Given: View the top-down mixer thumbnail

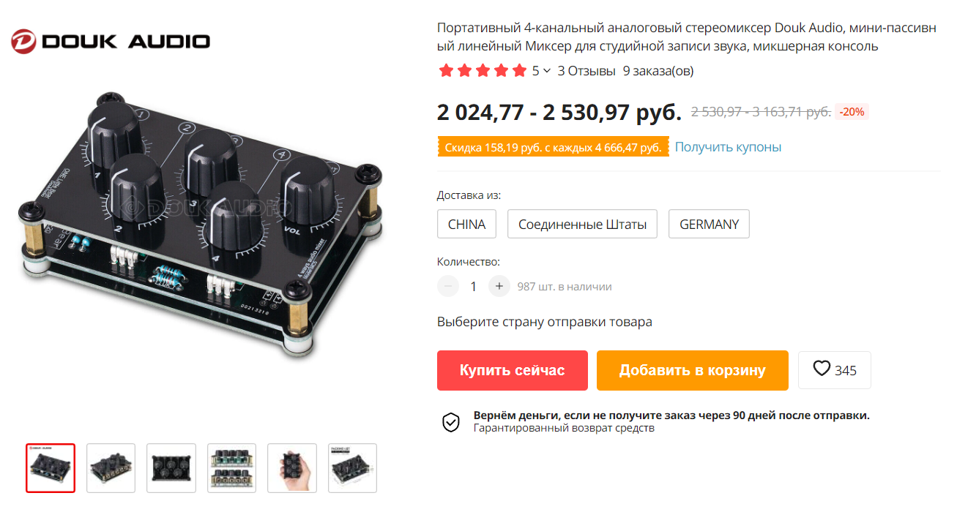Looking at the screenshot, I should [x=171, y=468].
